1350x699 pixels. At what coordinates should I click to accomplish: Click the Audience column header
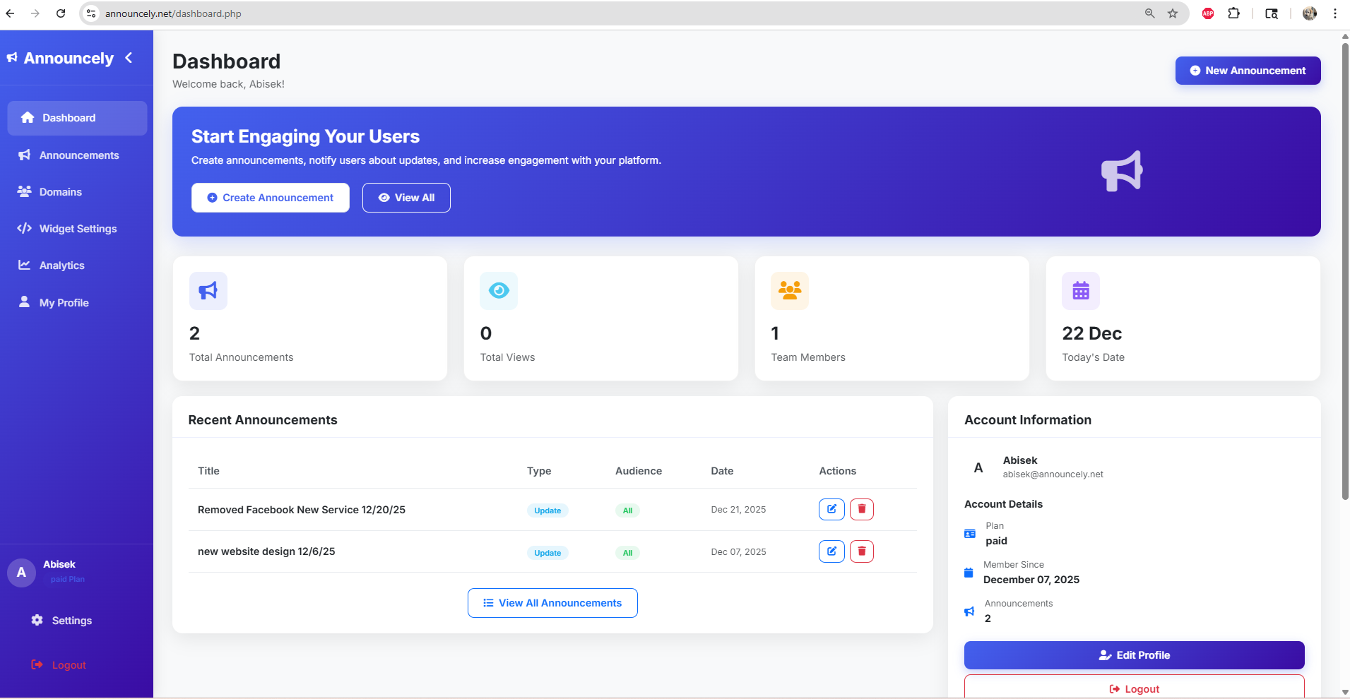[x=639, y=471]
